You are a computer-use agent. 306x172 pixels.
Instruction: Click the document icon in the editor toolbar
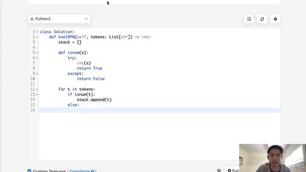pos(249,19)
